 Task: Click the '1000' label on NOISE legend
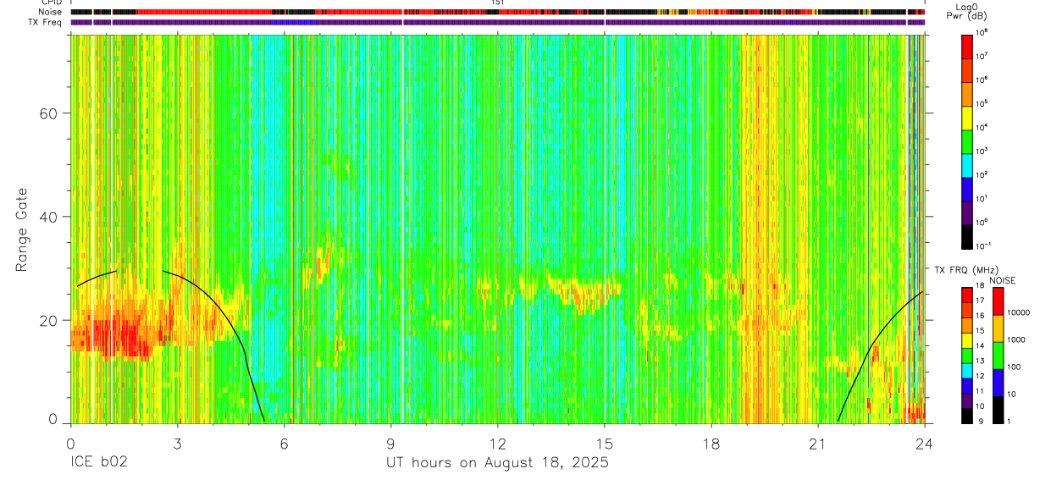pos(1018,339)
